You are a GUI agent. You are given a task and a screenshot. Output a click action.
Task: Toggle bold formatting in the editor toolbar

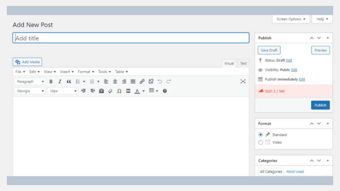tap(51, 81)
